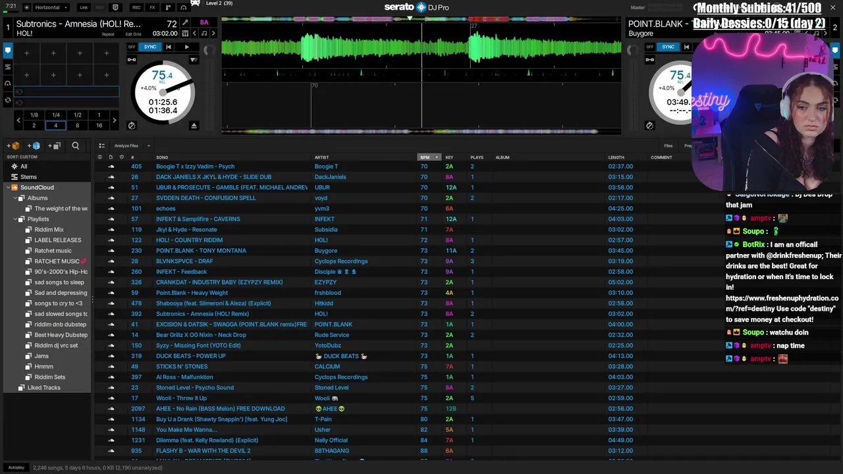Image resolution: width=843 pixels, height=474 pixels.
Task: Activate the 4 beat auto loop
Action: tap(56, 126)
